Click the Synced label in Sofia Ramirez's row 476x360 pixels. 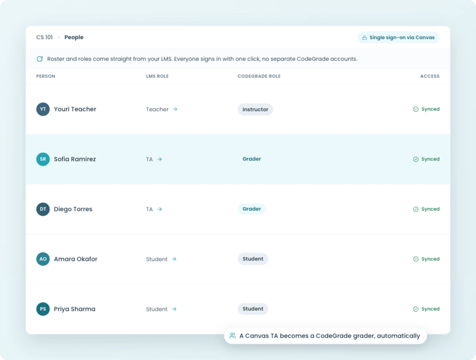point(430,159)
